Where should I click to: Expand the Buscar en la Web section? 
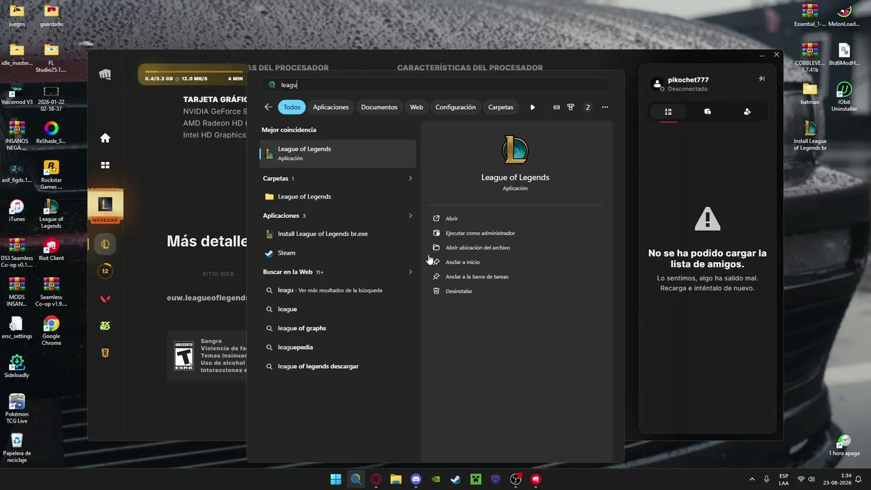coord(410,272)
